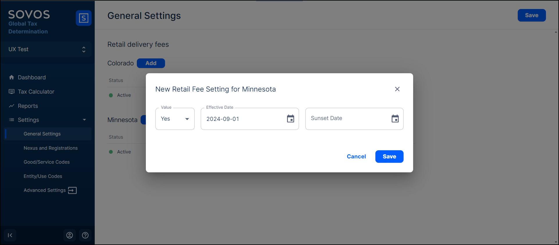Viewport: 559px width, 245px height.
Task: Open the UX Test organization selector
Action: [46, 49]
